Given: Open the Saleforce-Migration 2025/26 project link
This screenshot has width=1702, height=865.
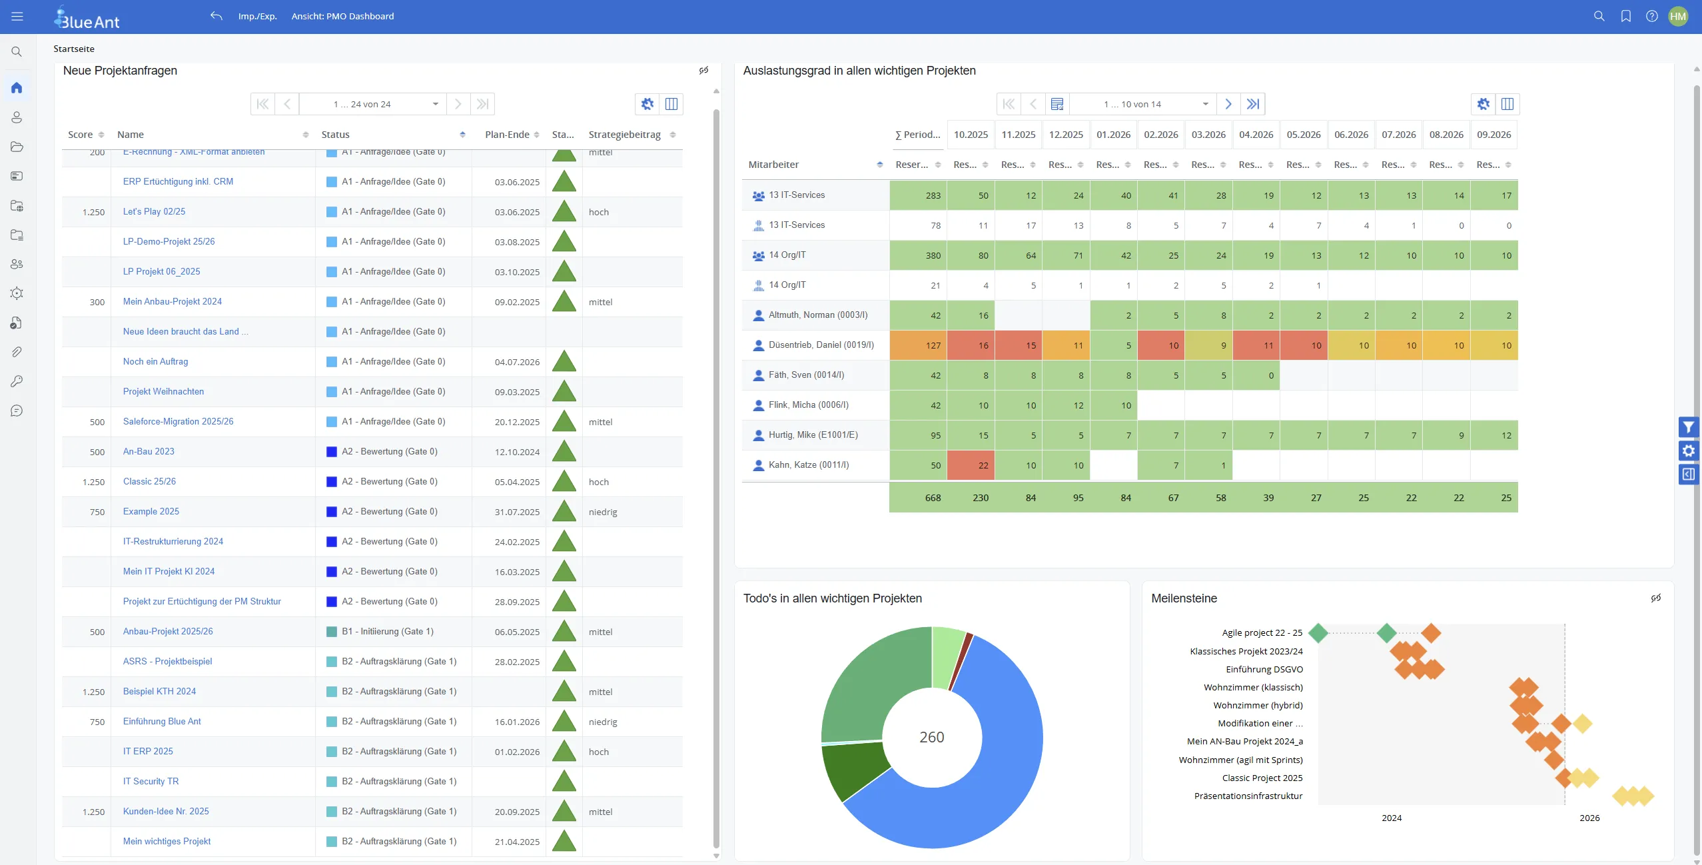Looking at the screenshot, I should click(178, 421).
